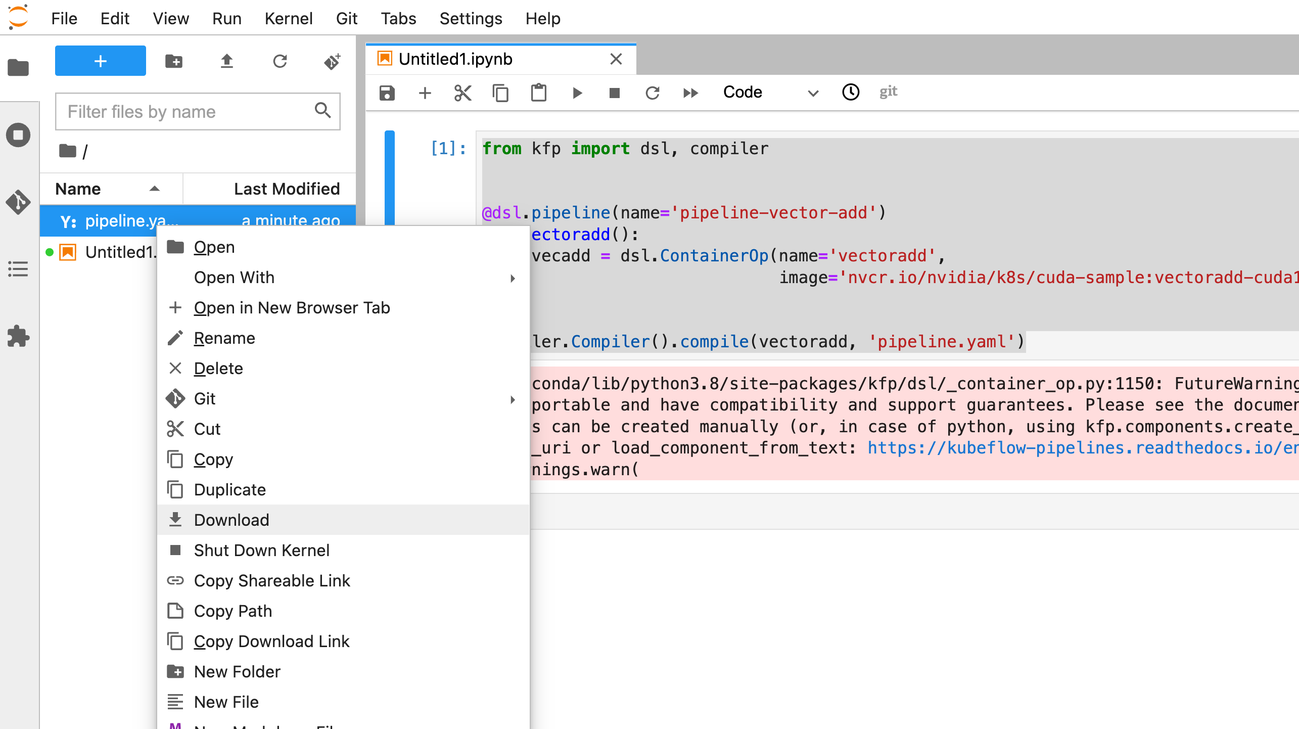Restart the kernel and run all cells
The height and width of the screenshot is (729, 1299).
click(690, 93)
